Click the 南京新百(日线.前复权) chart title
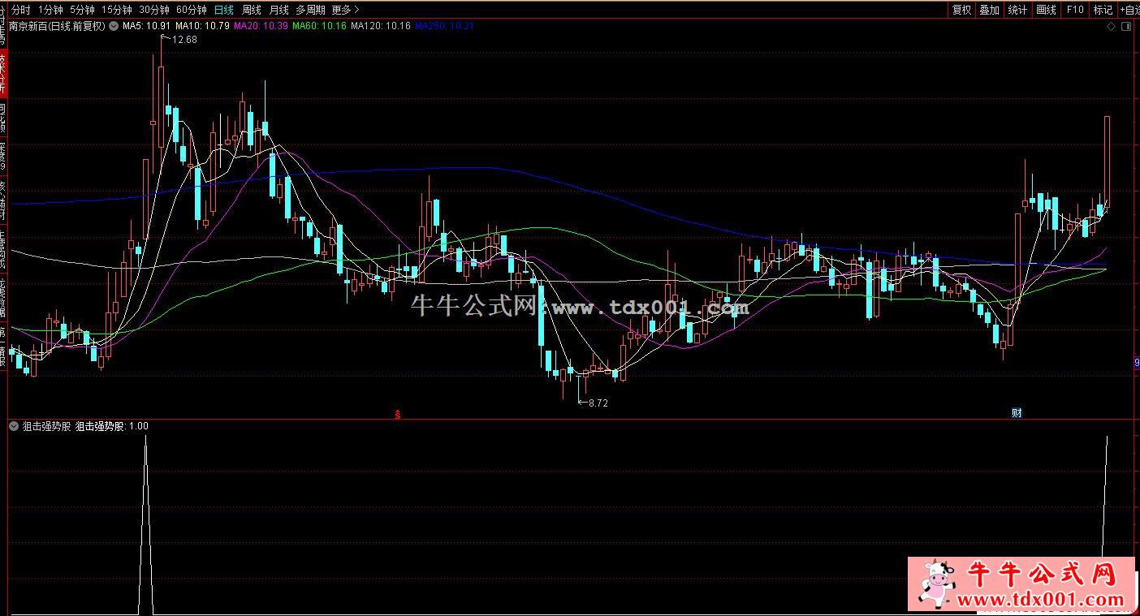 click(57, 26)
